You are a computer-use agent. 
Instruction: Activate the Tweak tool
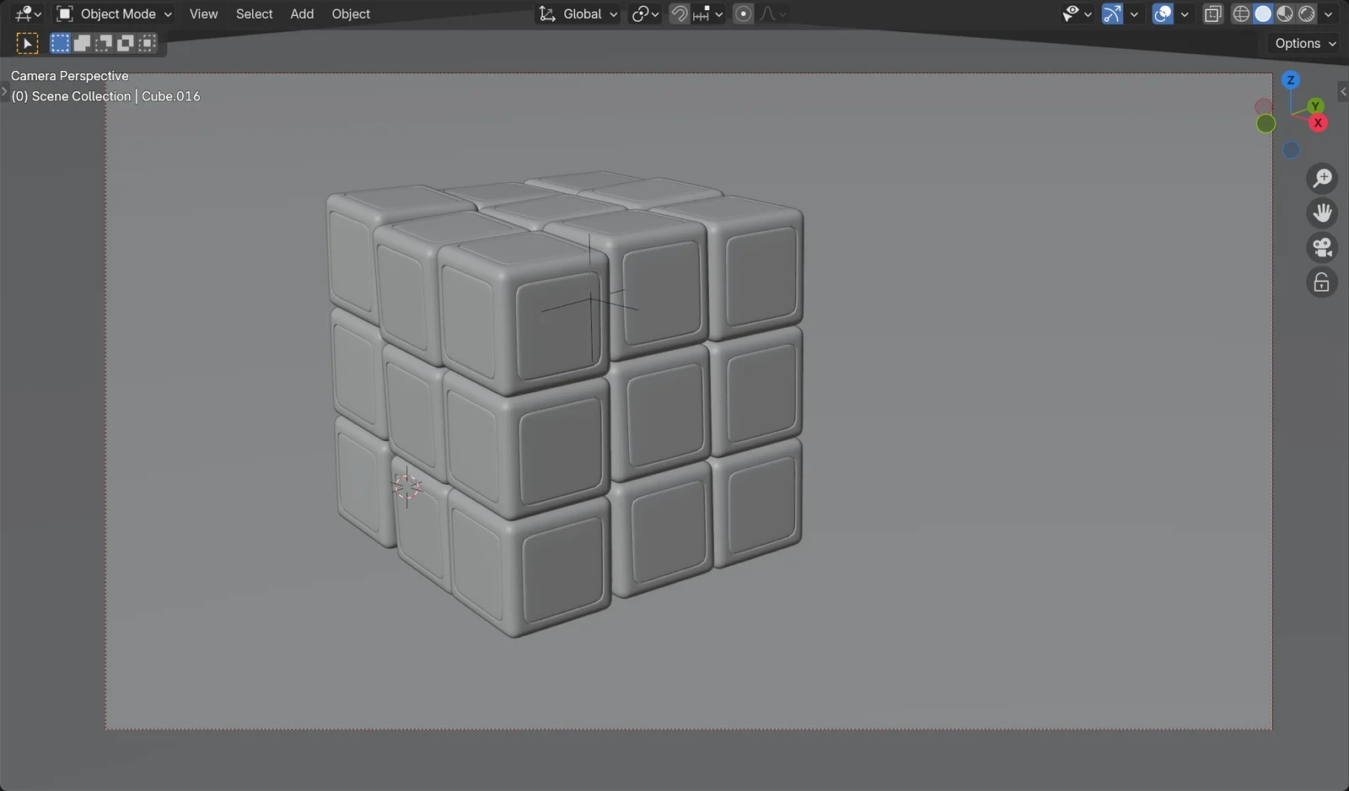pos(27,43)
